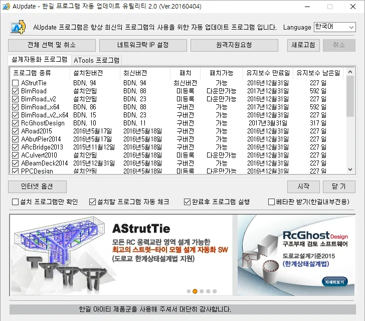Click the AUpdate title bar app icon
This screenshot has width=365, height=321.
click(6, 7)
